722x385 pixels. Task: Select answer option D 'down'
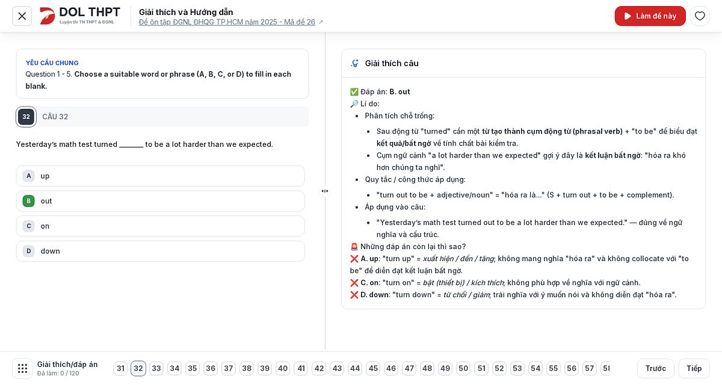(x=161, y=251)
